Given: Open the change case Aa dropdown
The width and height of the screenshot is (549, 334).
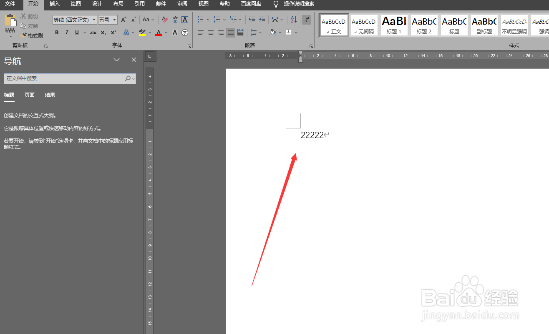Looking at the screenshot, I should (x=149, y=20).
